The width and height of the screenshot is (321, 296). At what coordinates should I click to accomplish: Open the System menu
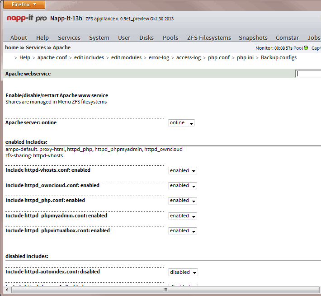click(x=99, y=38)
